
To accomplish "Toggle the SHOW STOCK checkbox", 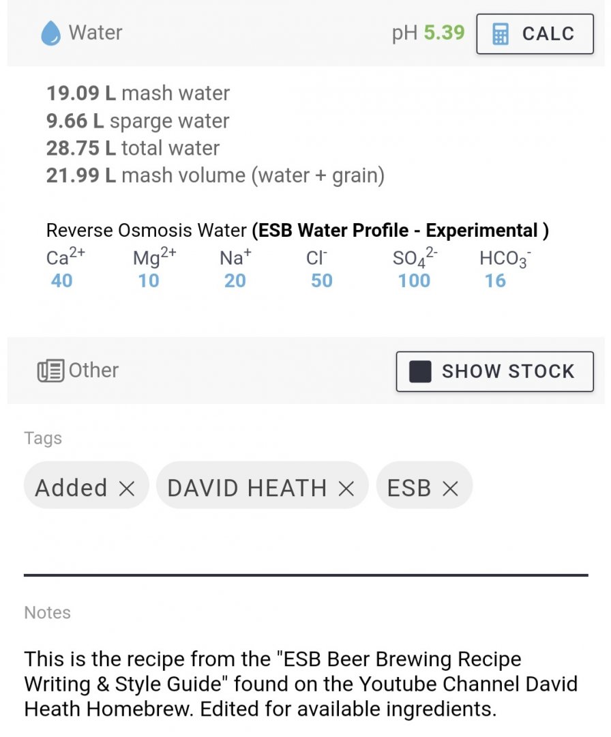I will click(x=420, y=371).
